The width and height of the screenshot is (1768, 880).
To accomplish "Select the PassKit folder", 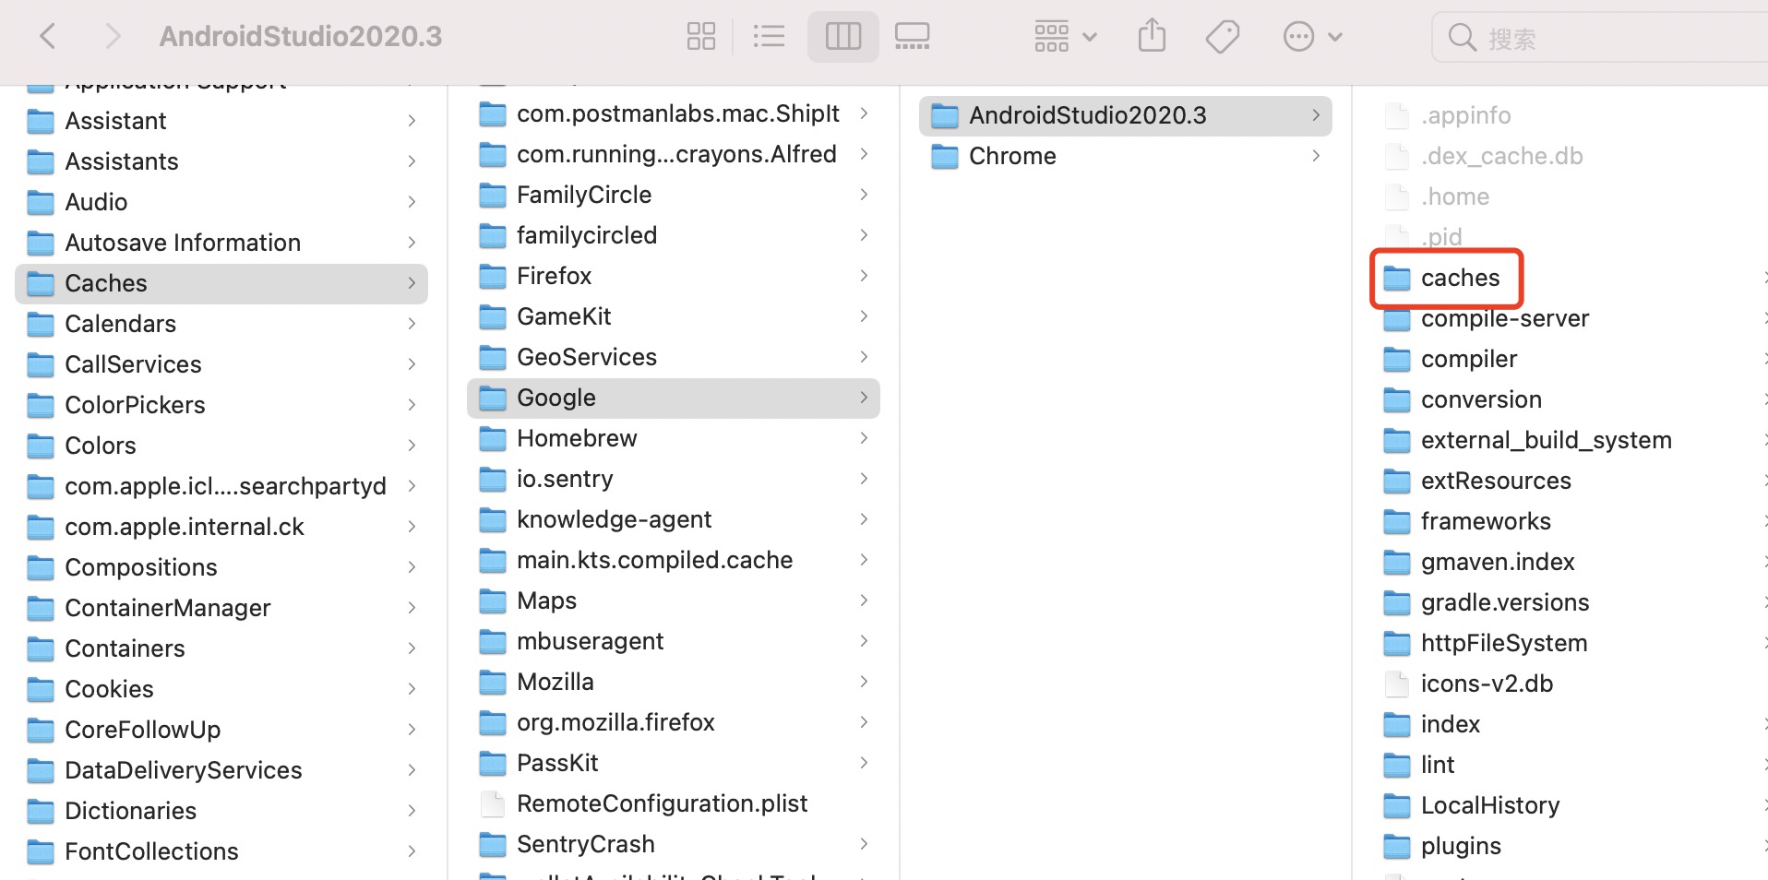I will [674, 763].
